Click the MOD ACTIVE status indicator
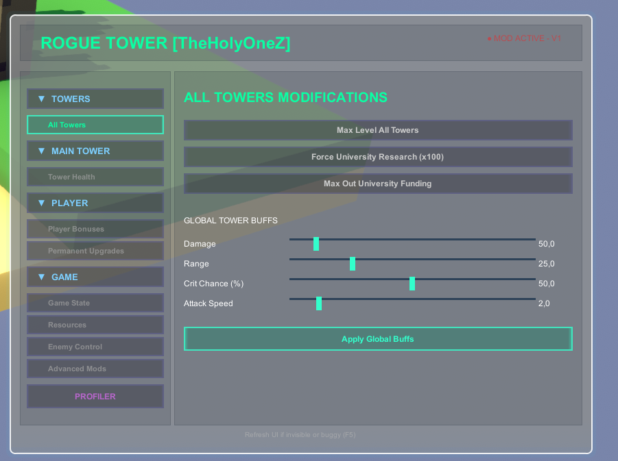The image size is (618, 461). tap(523, 38)
